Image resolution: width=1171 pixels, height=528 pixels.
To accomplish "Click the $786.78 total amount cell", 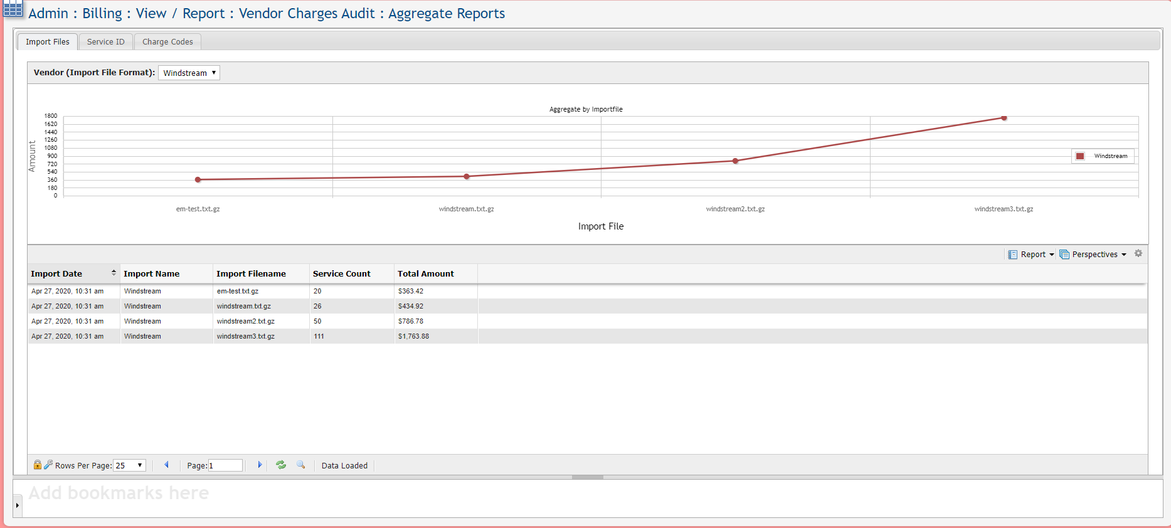I will tap(436, 321).
